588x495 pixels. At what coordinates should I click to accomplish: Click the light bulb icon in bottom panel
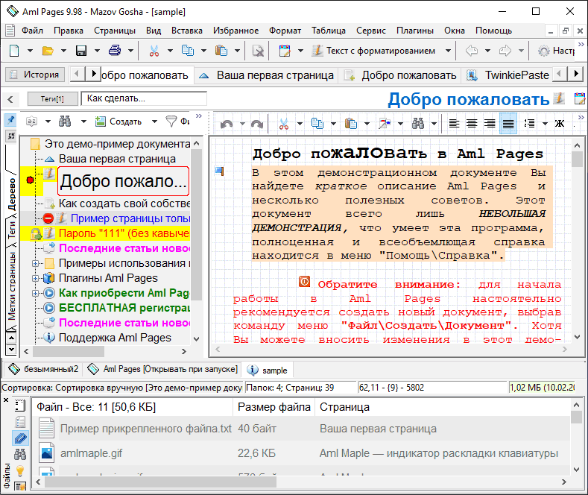tap(20, 470)
